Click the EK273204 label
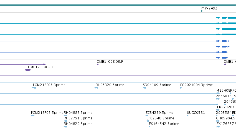236x128 pixels. (227, 107)
